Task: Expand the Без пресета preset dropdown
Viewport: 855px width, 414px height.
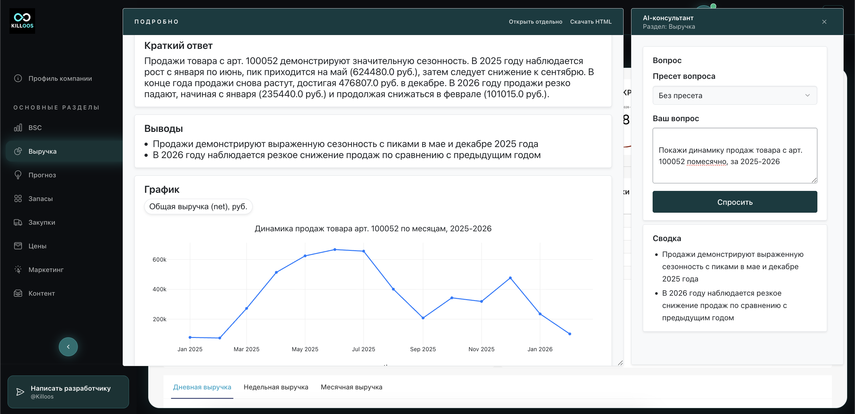Action: pos(735,95)
